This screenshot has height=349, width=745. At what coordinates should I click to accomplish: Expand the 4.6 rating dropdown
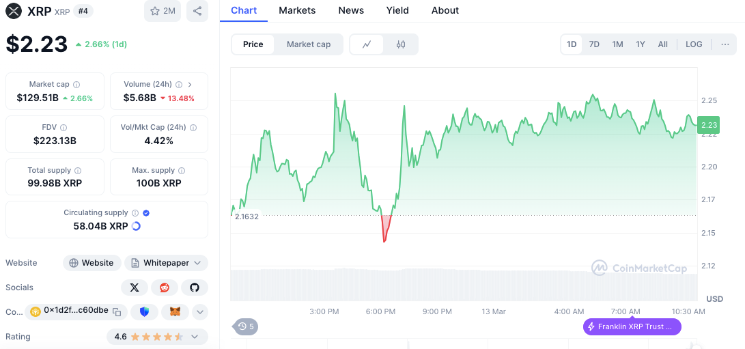click(157, 337)
